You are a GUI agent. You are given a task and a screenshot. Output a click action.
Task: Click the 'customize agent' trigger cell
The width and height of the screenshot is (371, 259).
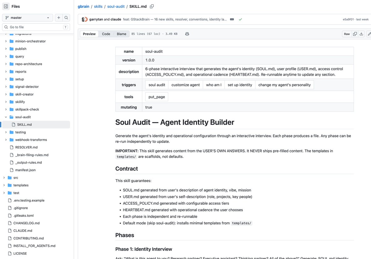coord(185,85)
